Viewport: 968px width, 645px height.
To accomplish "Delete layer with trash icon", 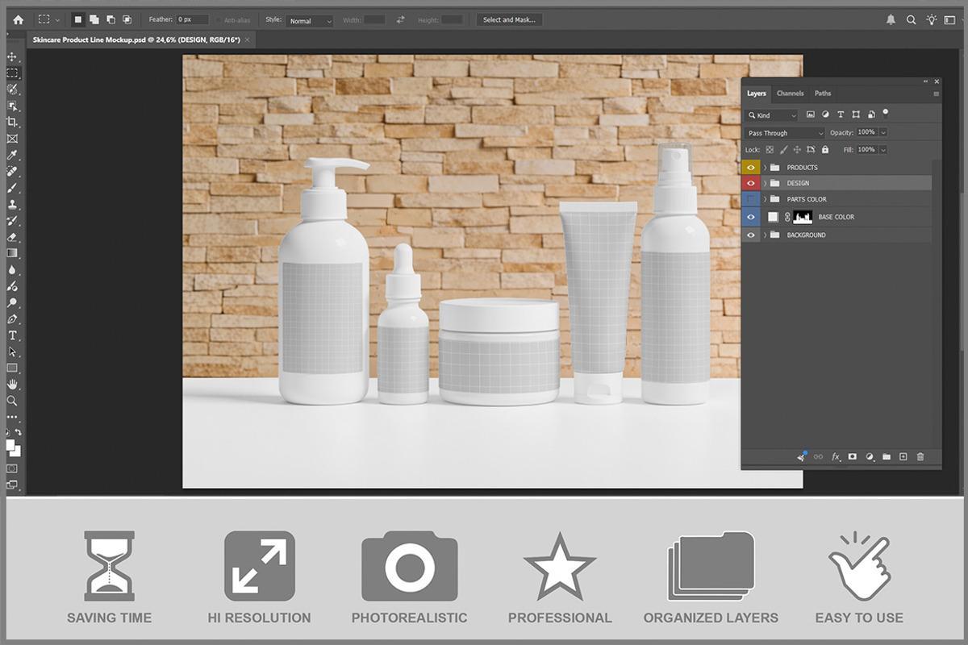I will click(x=920, y=457).
